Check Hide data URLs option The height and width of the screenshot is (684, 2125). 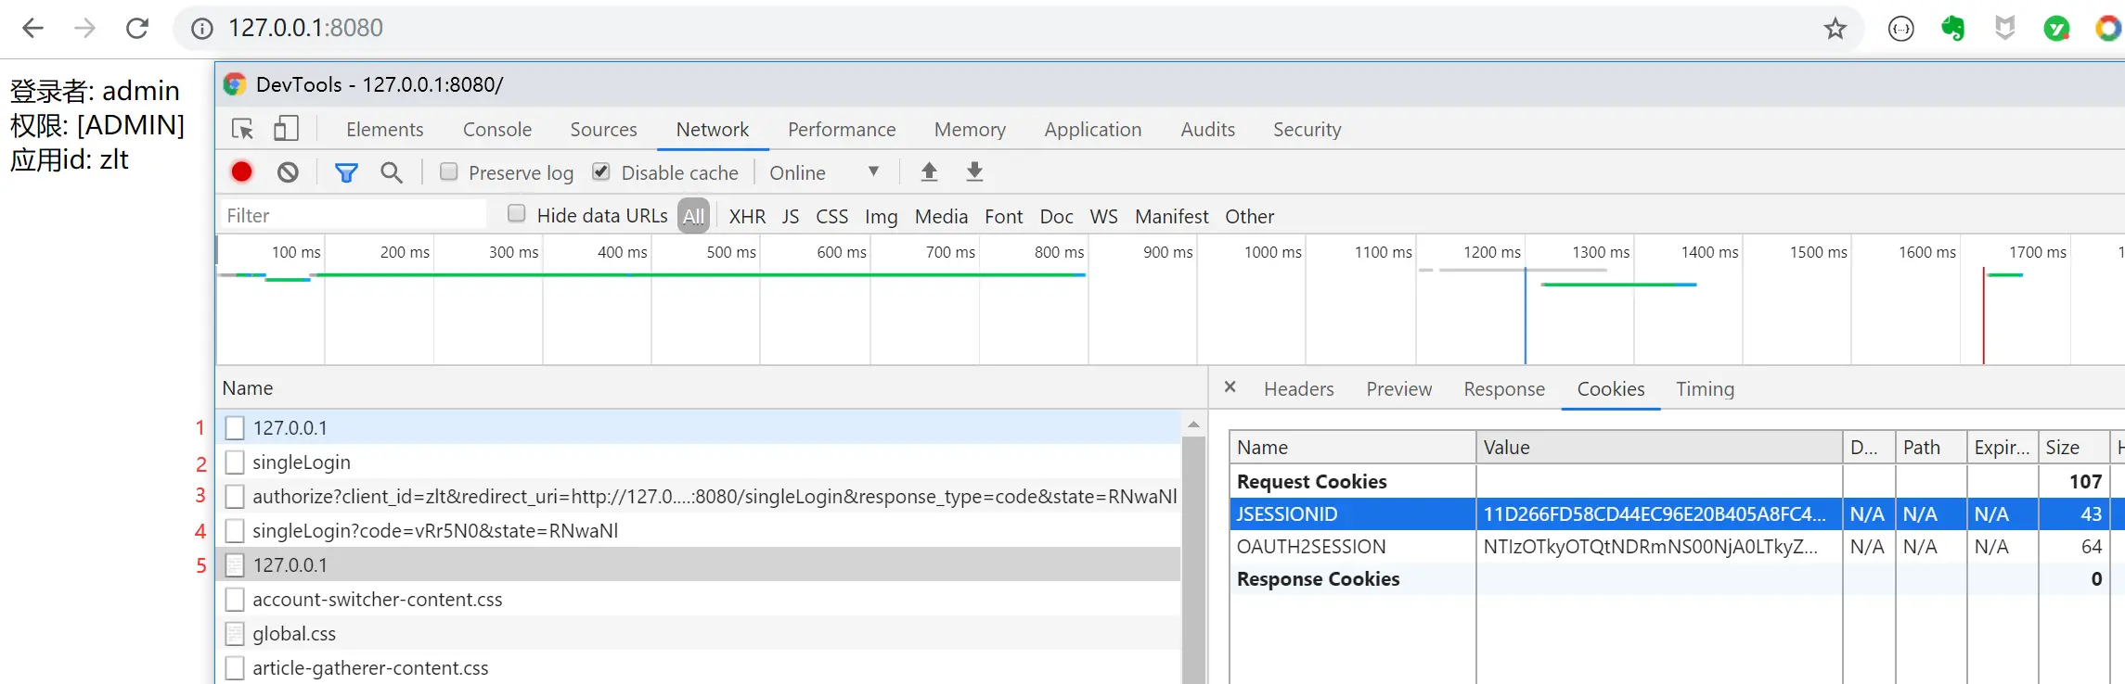(x=517, y=214)
